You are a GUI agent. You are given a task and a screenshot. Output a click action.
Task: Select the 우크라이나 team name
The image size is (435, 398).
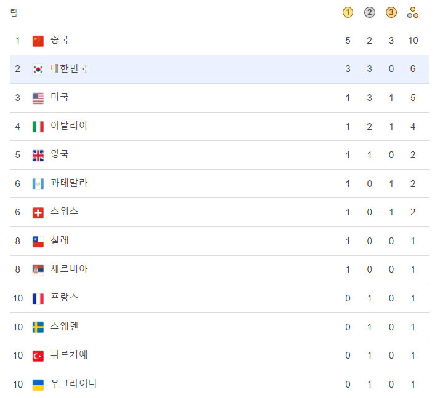73,383
